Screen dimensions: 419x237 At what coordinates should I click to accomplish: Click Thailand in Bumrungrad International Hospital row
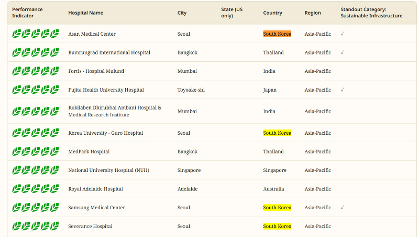pos(273,53)
